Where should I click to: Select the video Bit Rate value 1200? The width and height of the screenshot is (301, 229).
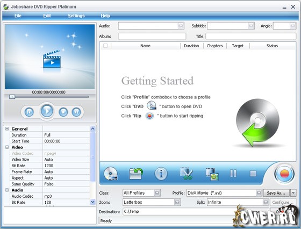click(x=66, y=166)
